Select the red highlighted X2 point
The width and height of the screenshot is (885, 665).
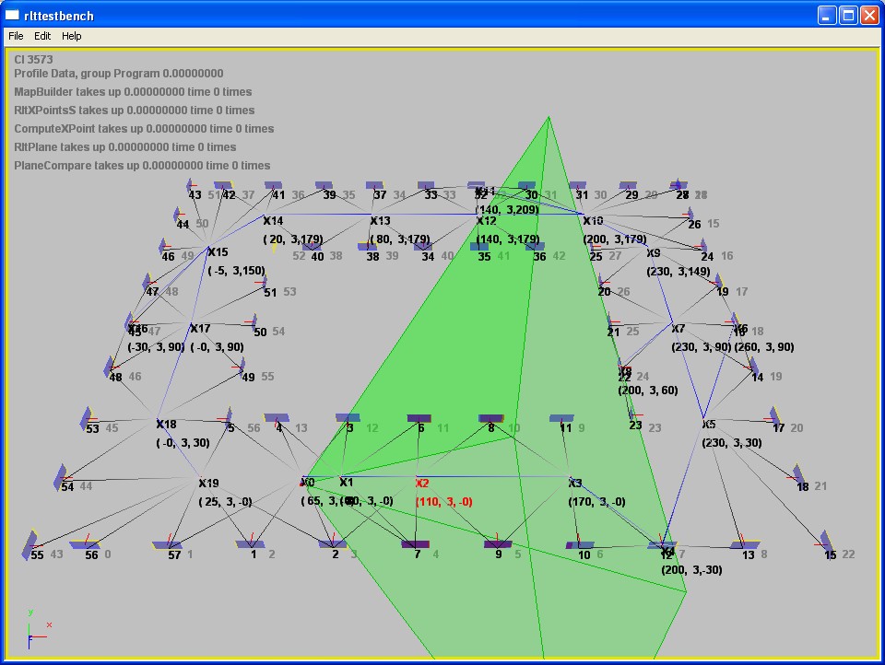point(422,483)
